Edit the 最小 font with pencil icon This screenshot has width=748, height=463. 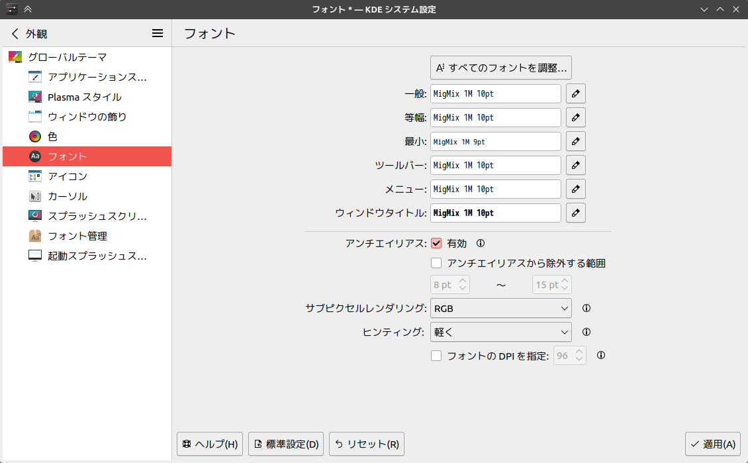[x=576, y=141]
